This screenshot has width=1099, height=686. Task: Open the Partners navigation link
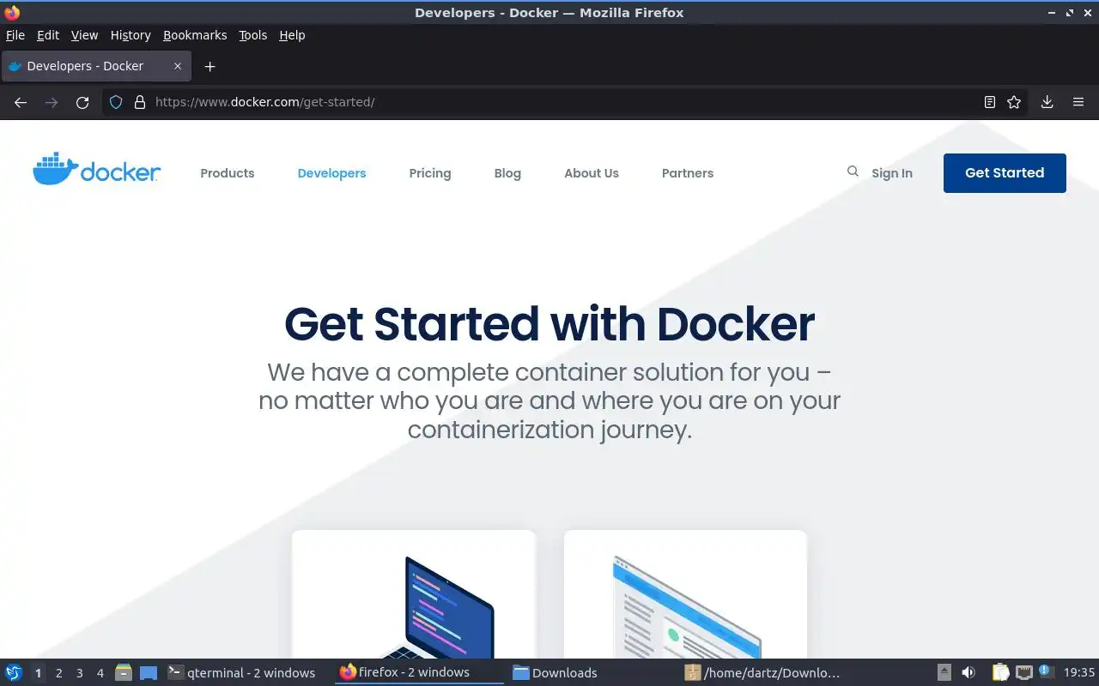pos(688,173)
